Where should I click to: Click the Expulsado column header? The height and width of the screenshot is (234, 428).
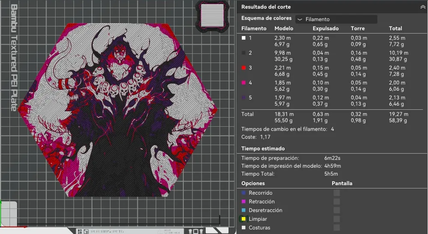point(326,28)
